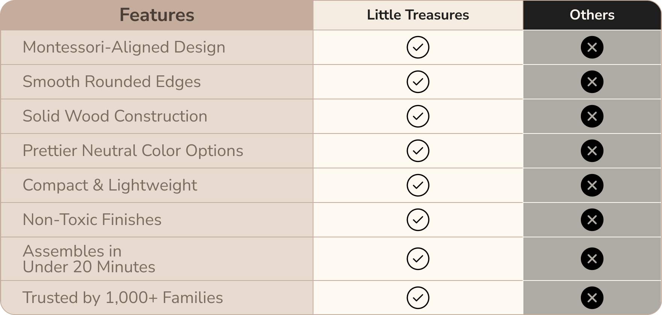This screenshot has width=662, height=315.
Task: Click X icon for Prettier Neutral Color Options
Action: tap(592, 151)
